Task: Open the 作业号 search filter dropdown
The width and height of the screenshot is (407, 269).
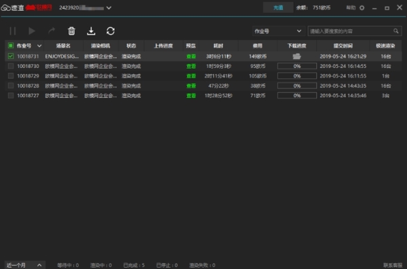Action: [278, 31]
